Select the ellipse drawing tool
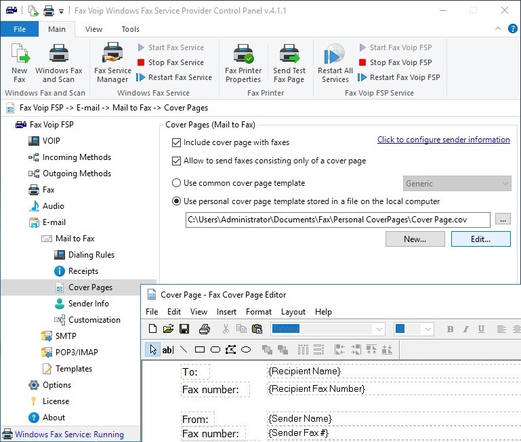521x442 pixels. coord(246,350)
